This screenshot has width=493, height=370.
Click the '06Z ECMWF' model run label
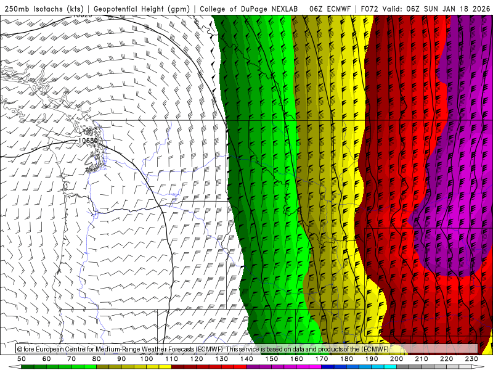330,9
